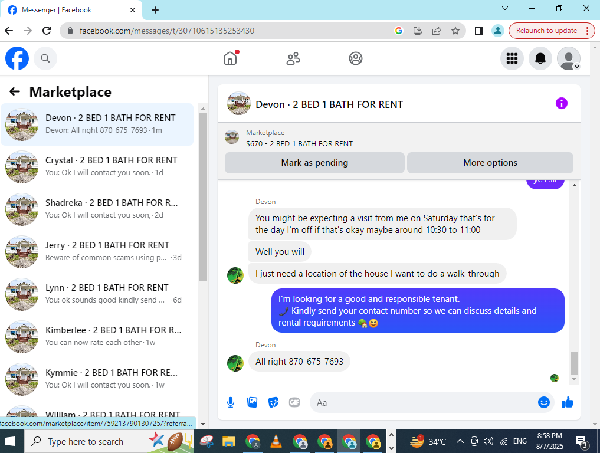Open Kimberlee's conversation
The height and width of the screenshot is (453, 600).
click(97, 337)
